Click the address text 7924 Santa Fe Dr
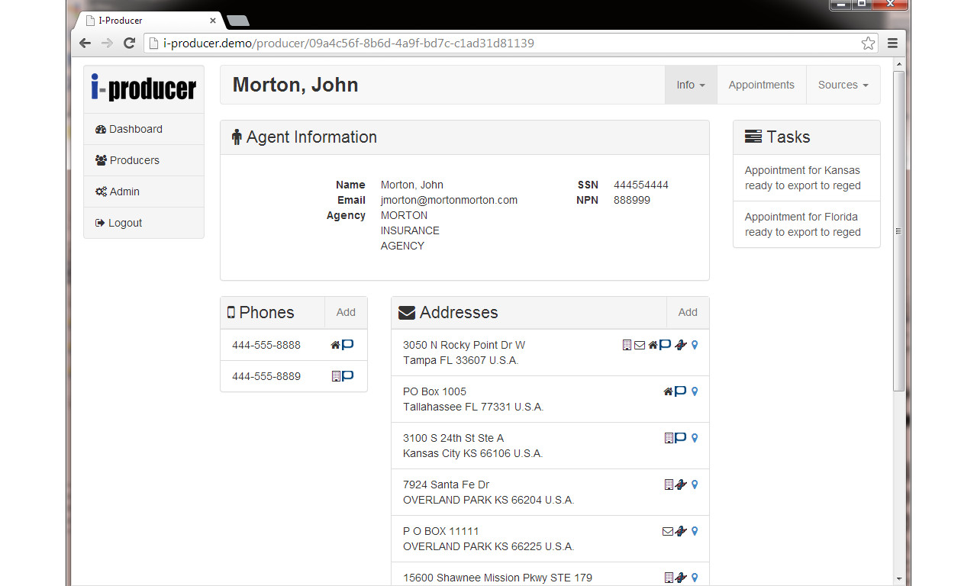Image resolution: width=977 pixels, height=586 pixels. (447, 485)
